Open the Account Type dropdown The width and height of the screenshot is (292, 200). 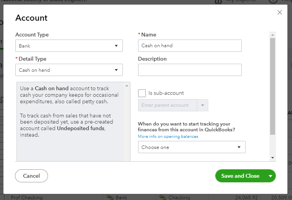click(x=69, y=46)
